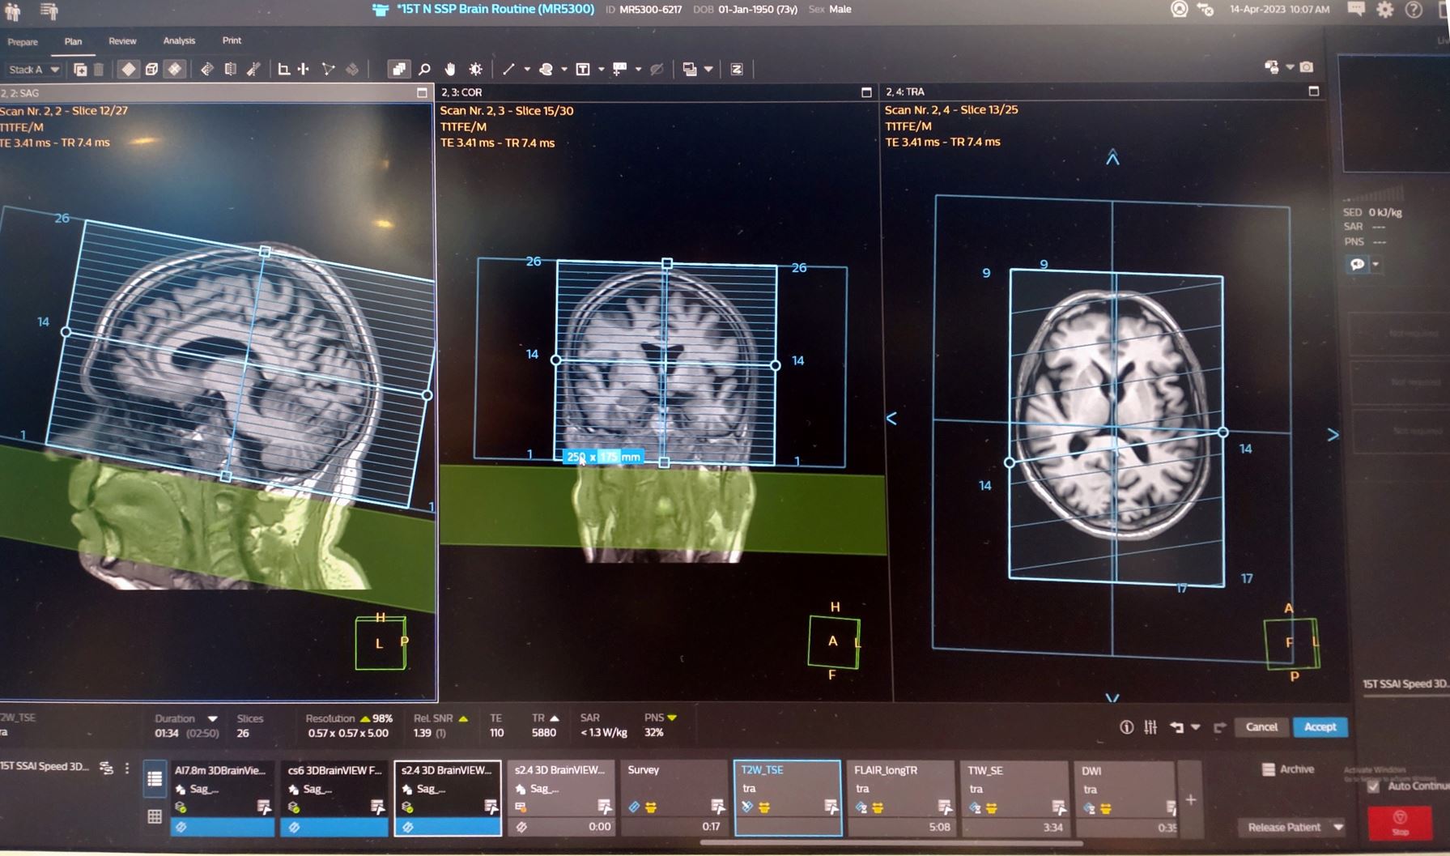Viewport: 1450px width, 856px height.
Task: Switch to the Review tab
Action: click(122, 41)
